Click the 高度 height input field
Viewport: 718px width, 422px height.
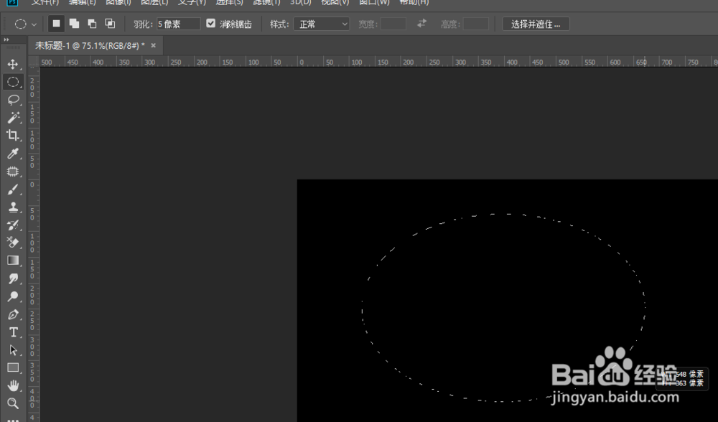(x=476, y=24)
